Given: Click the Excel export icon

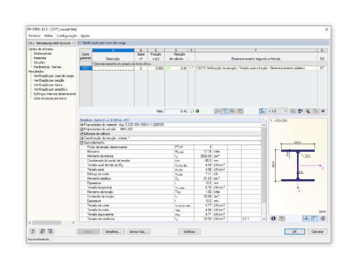Looking at the screenshot, I should (308, 111).
